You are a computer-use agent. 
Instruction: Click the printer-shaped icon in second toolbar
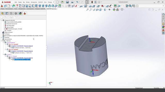[49, 6]
